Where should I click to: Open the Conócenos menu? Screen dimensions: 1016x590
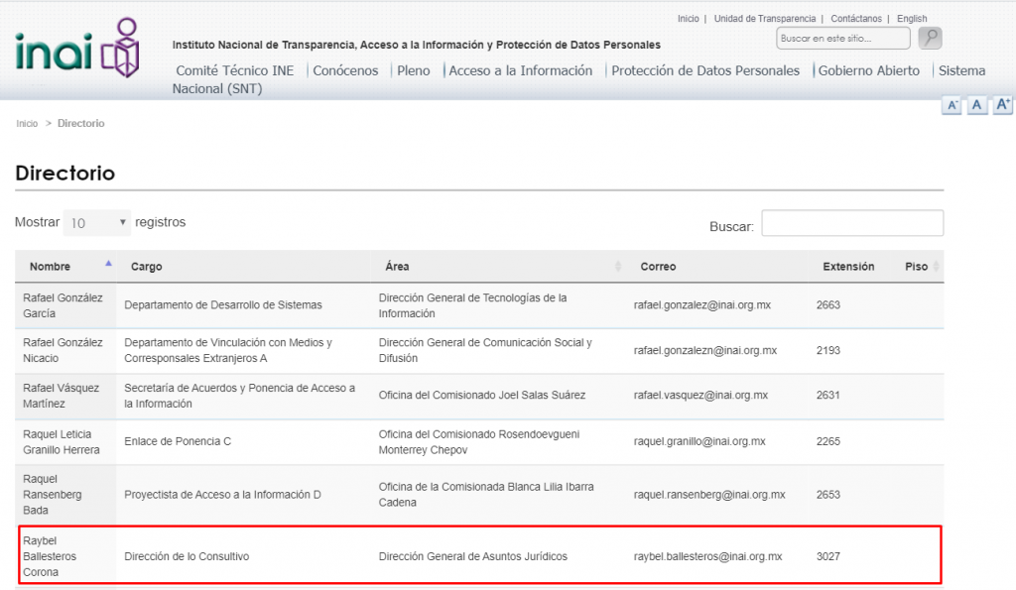pos(345,70)
